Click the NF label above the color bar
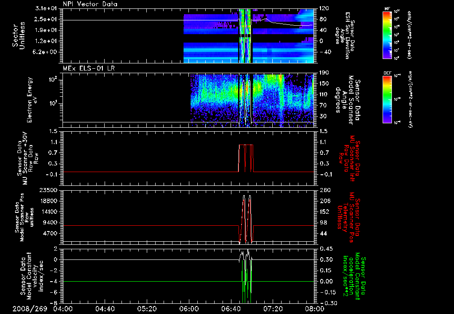454x314 pixels. [x=387, y=9]
